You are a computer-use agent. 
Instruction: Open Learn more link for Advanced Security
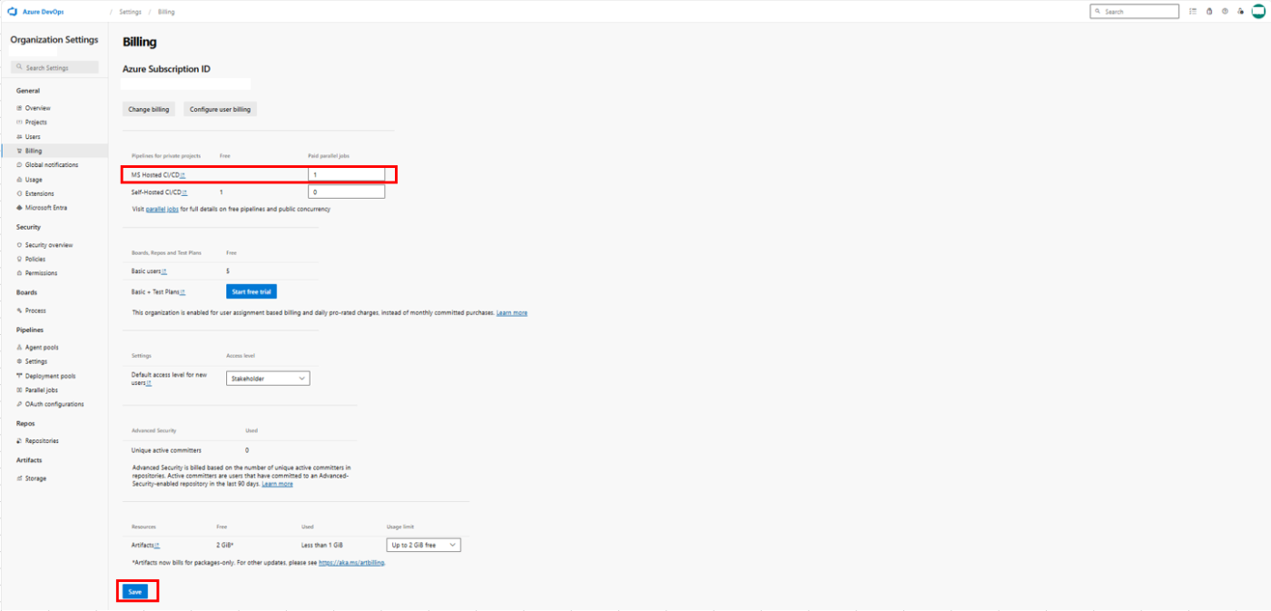[277, 484]
